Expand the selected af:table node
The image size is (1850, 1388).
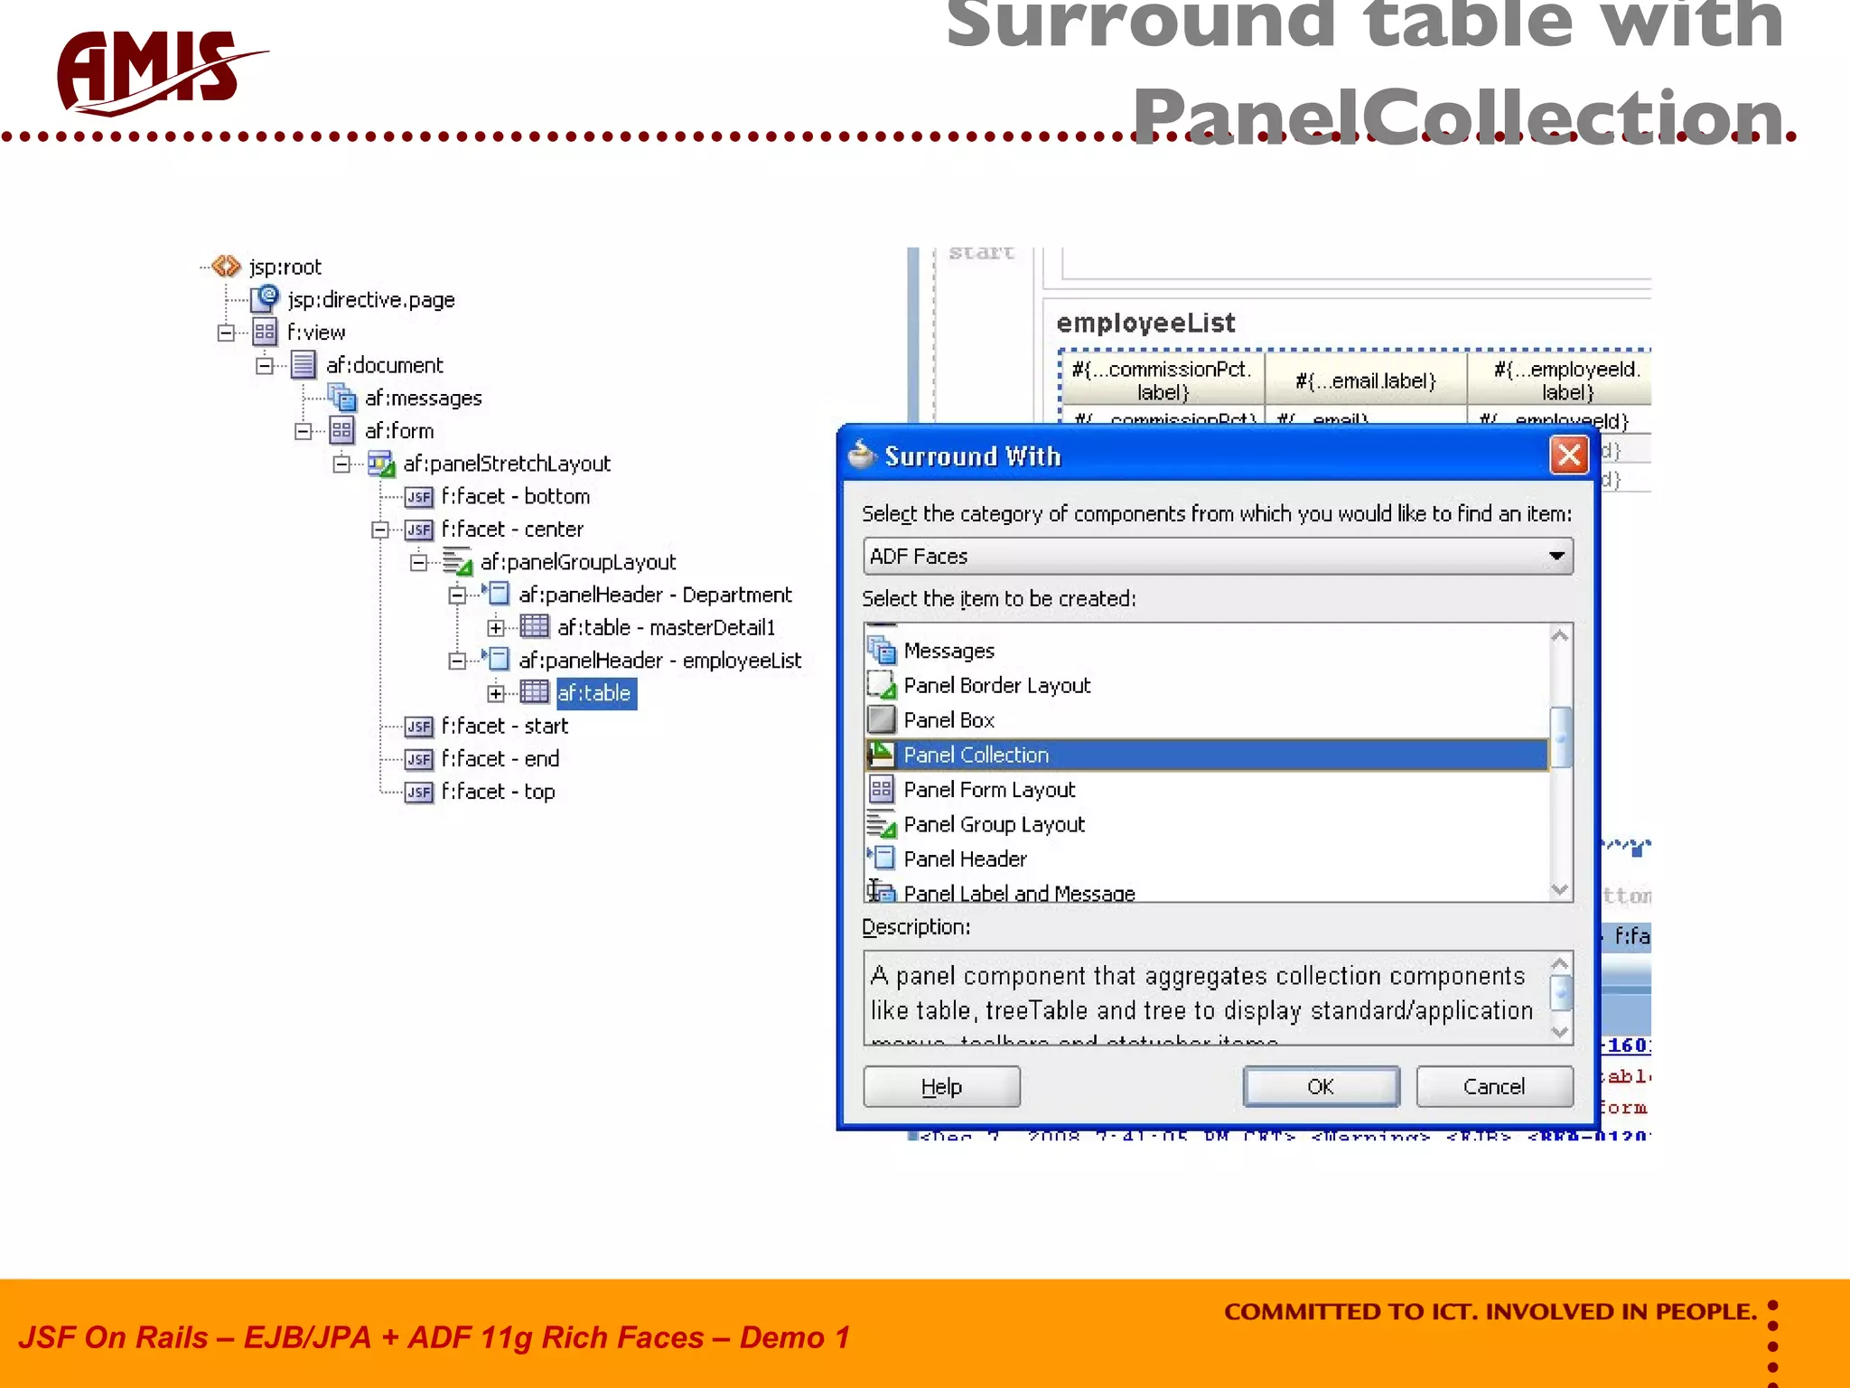coord(496,693)
